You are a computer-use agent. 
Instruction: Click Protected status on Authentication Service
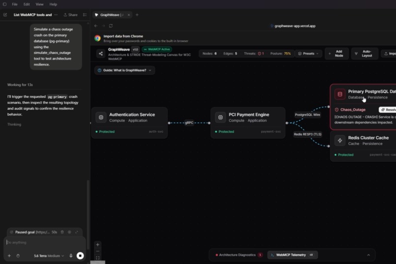(x=105, y=132)
